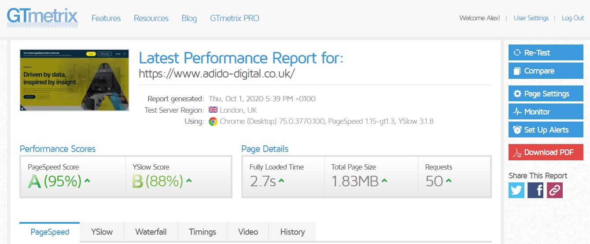Re-Test the page
Viewport: 590px width, 244px height.
[x=546, y=53]
